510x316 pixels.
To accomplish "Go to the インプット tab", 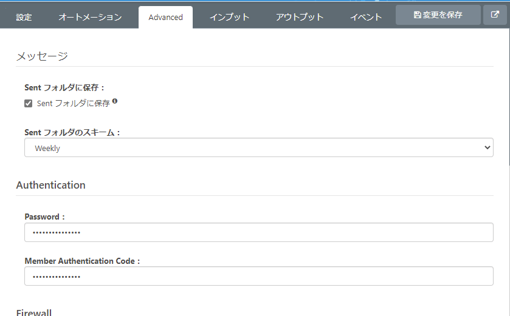I will (229, 18).
